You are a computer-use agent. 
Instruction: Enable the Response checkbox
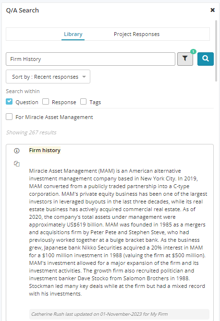46,102
